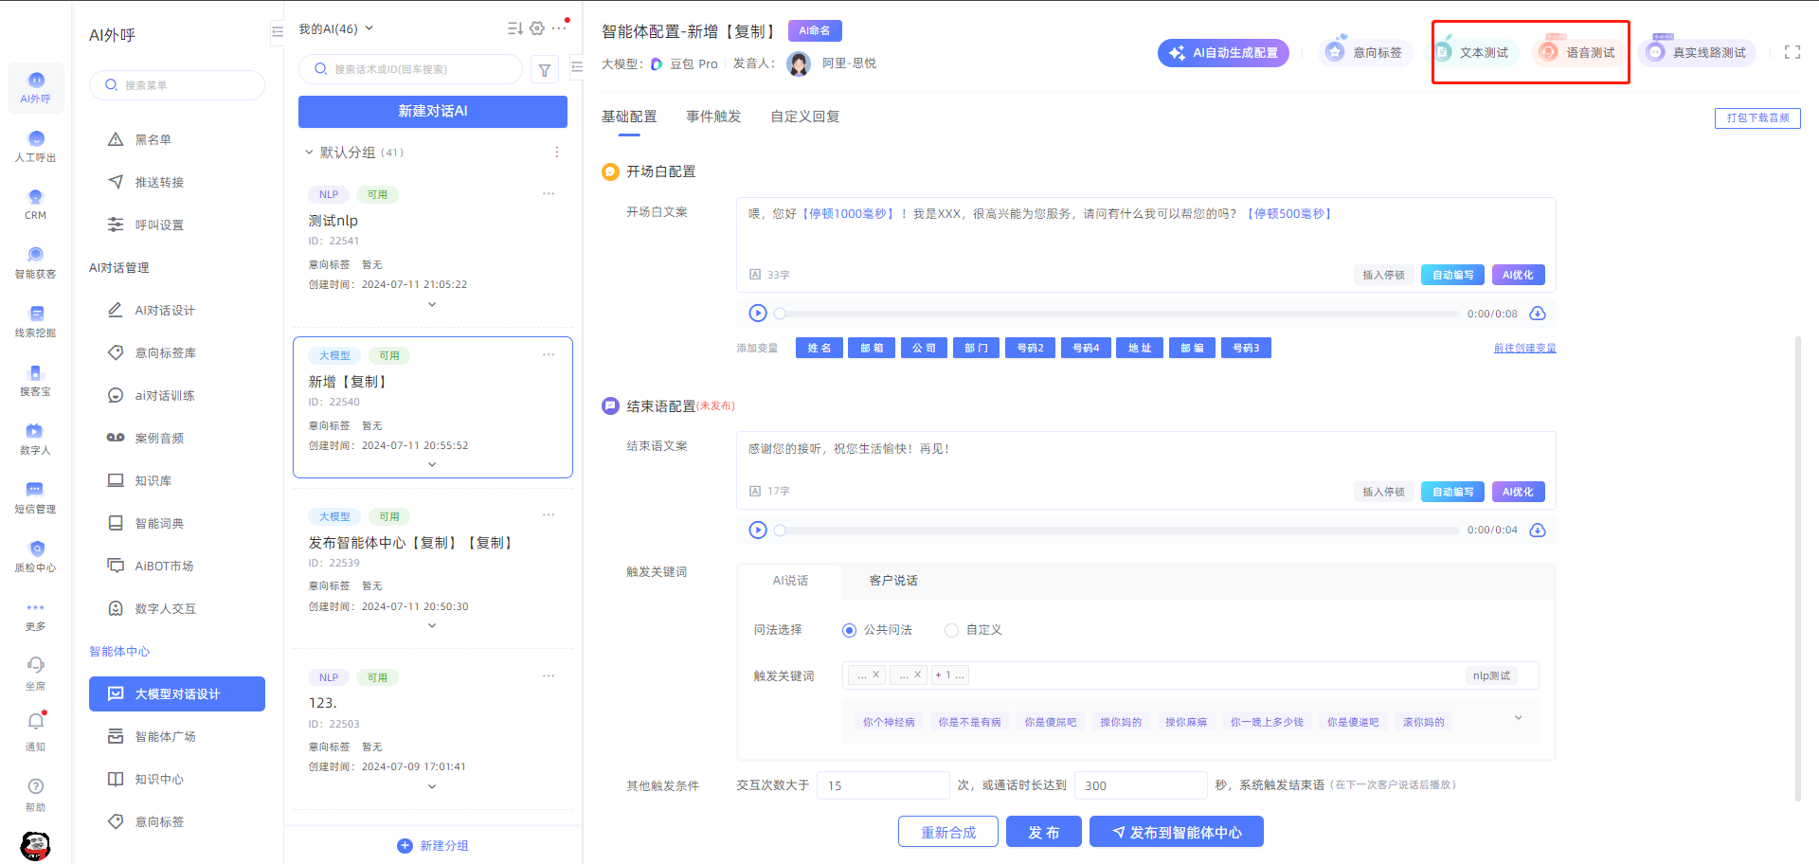Open 大模型对话设计 menu item
The image size is (1819, 864).
[177, 693]
